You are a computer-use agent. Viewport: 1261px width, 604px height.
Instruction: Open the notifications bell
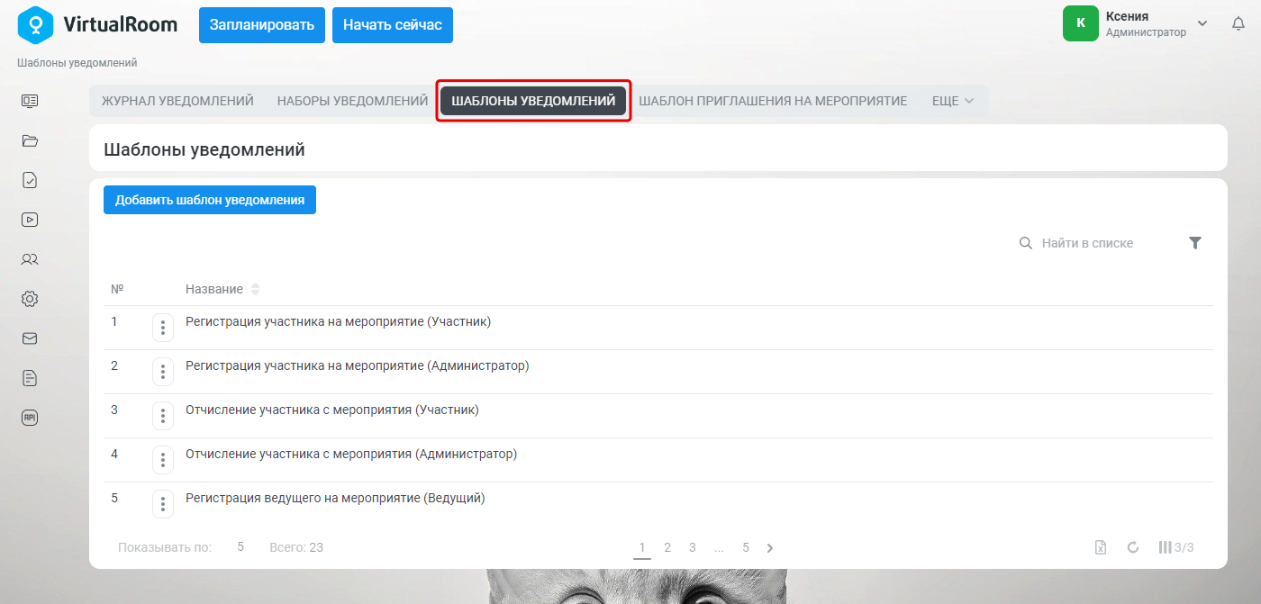[x=1238, y=24]
